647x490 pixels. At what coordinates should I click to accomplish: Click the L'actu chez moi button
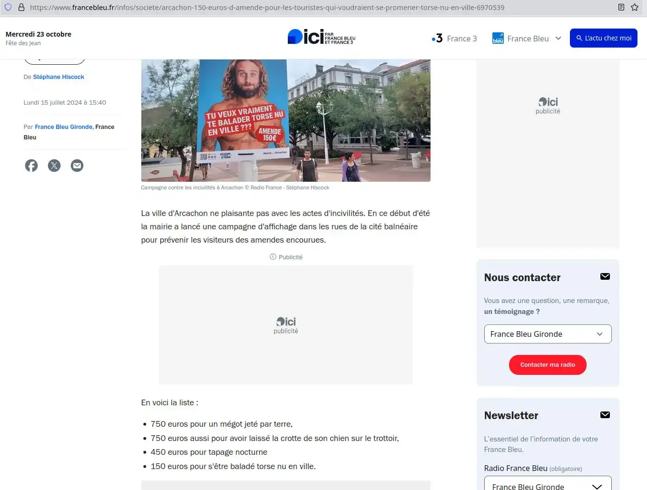603,38
